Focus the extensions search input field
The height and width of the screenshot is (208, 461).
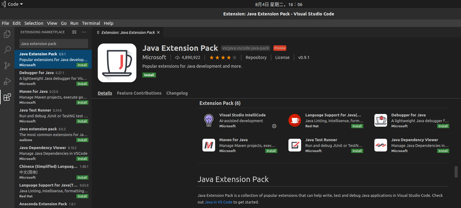coord(54,44)
